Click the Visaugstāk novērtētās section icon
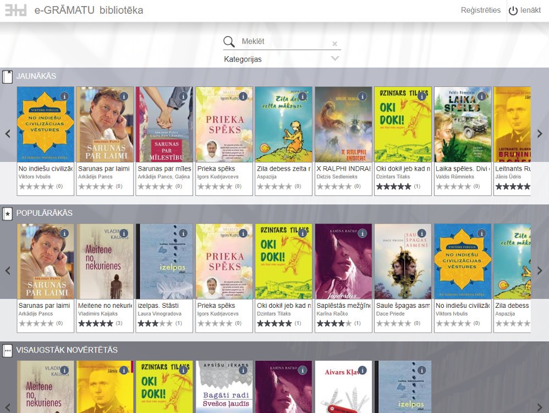This screenshot has height=413, width=549. tap(7, 350)
